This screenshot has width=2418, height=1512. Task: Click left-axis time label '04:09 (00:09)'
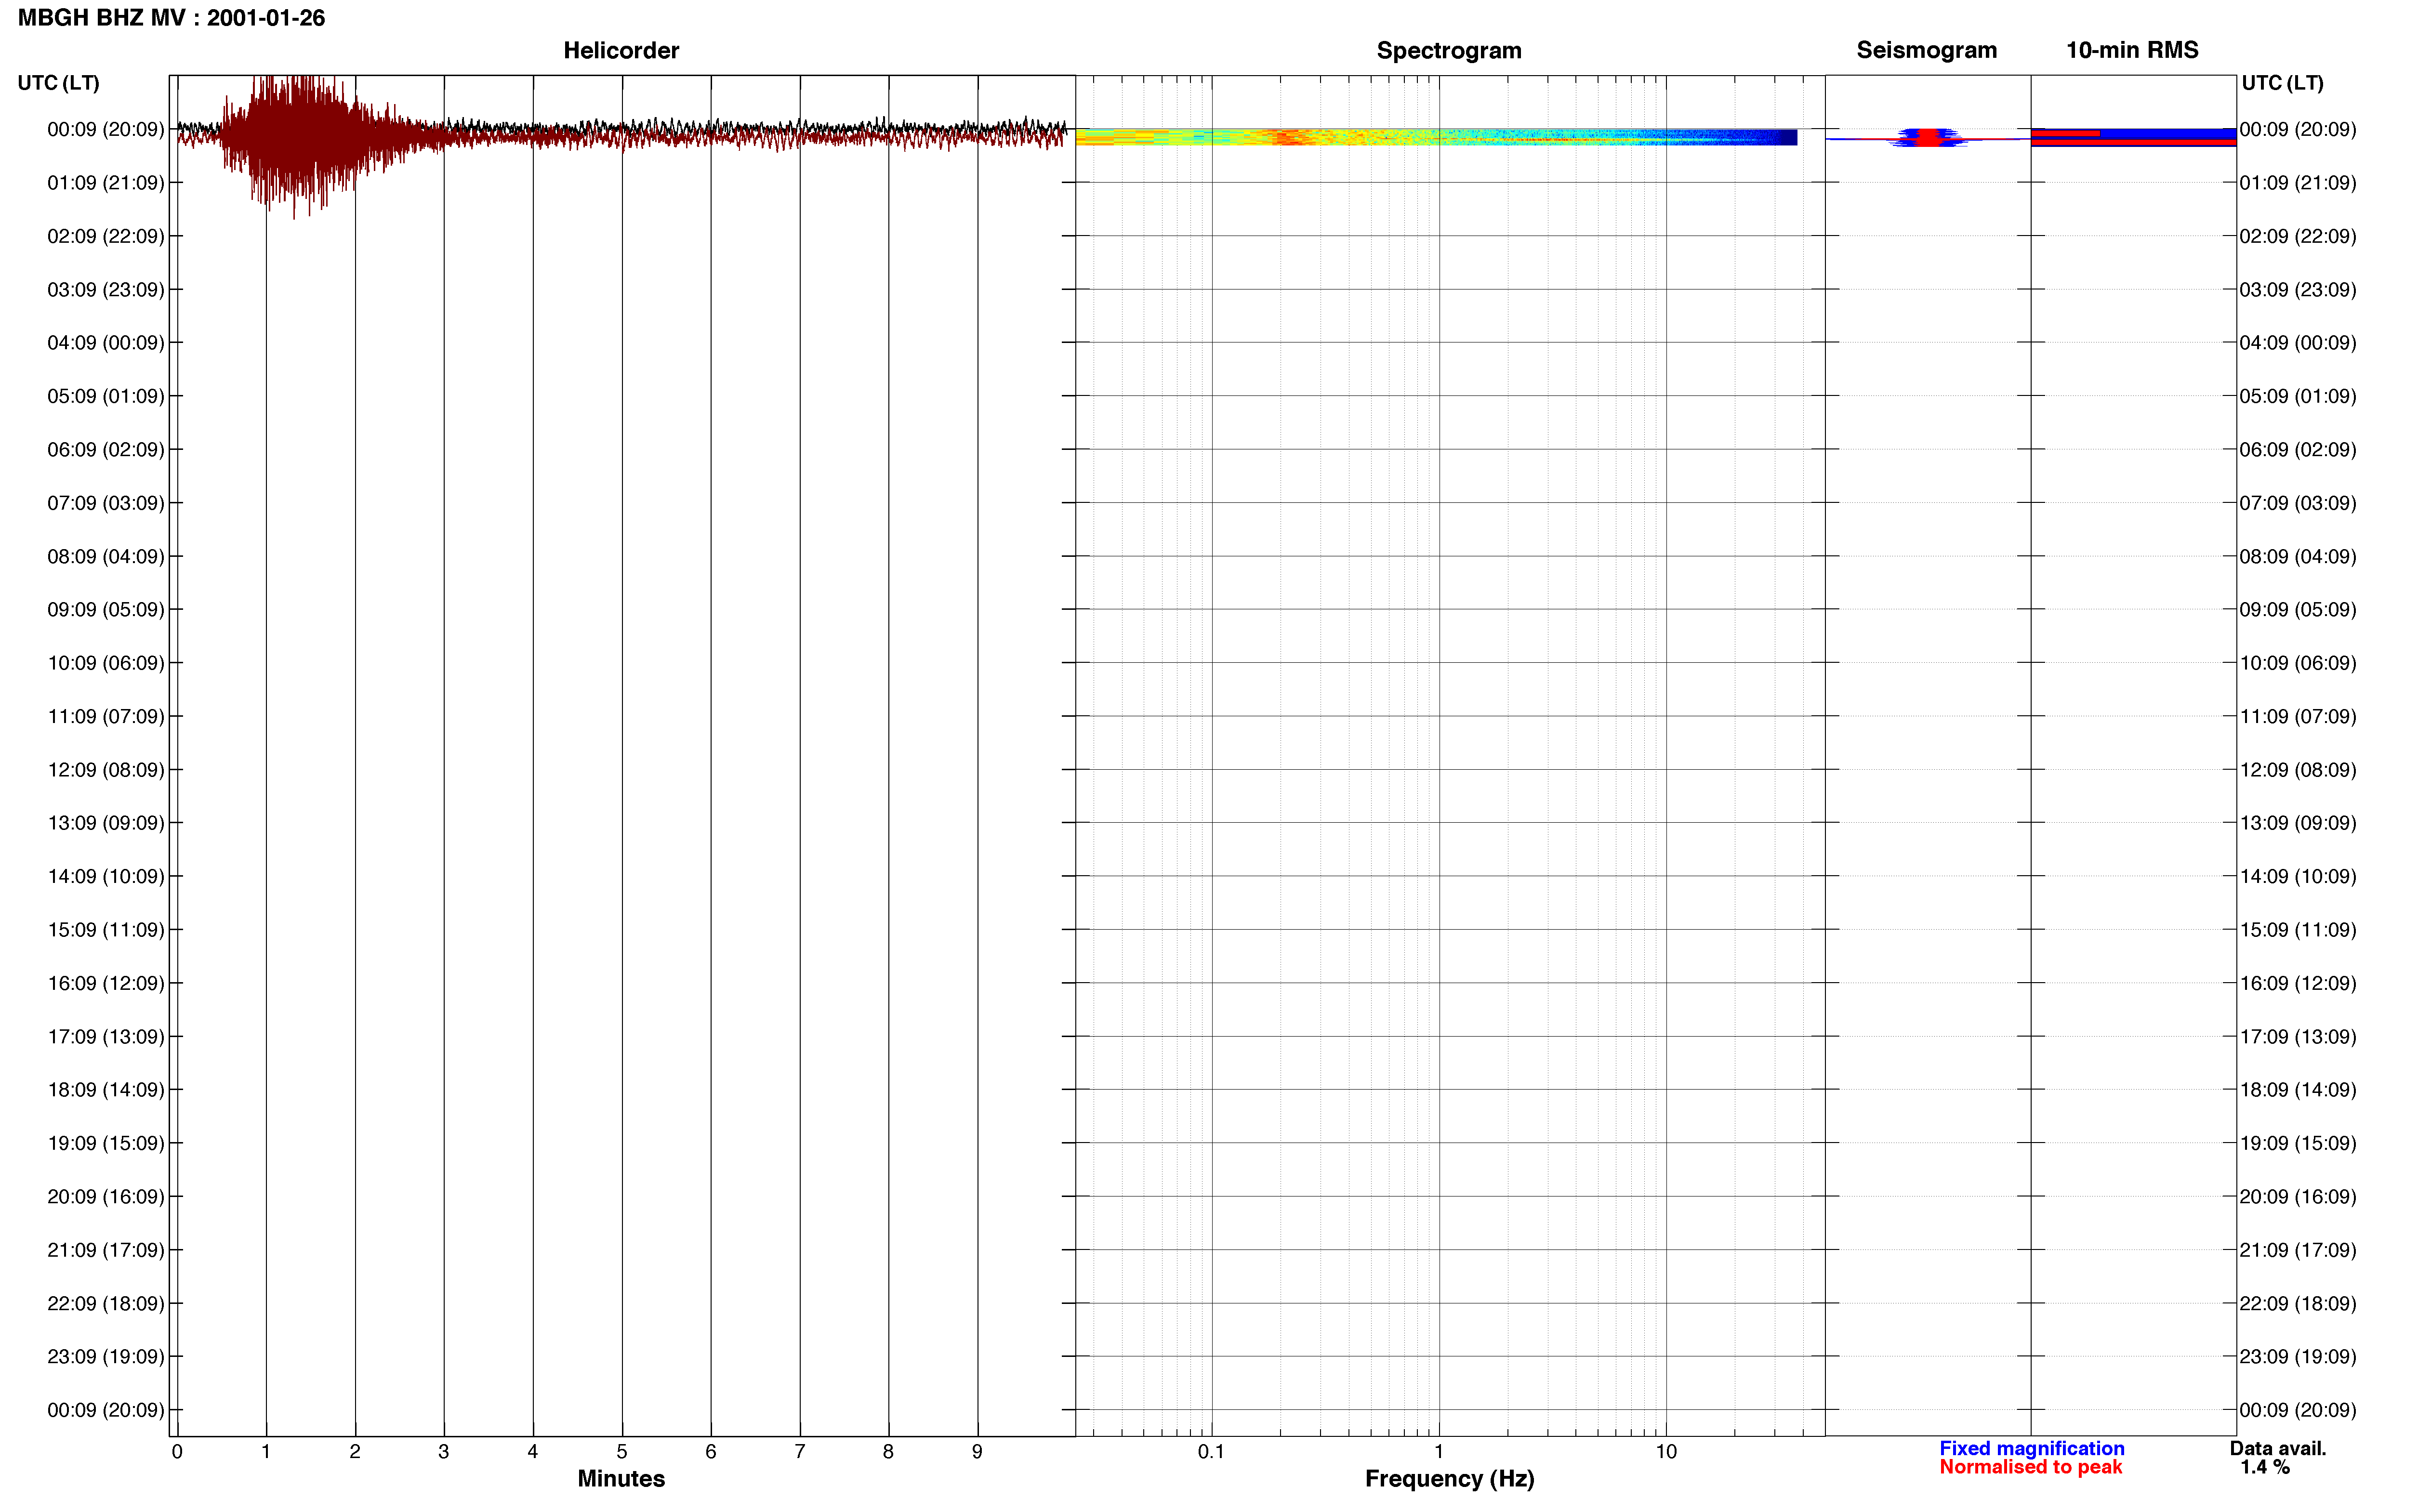tap(106, 343)
